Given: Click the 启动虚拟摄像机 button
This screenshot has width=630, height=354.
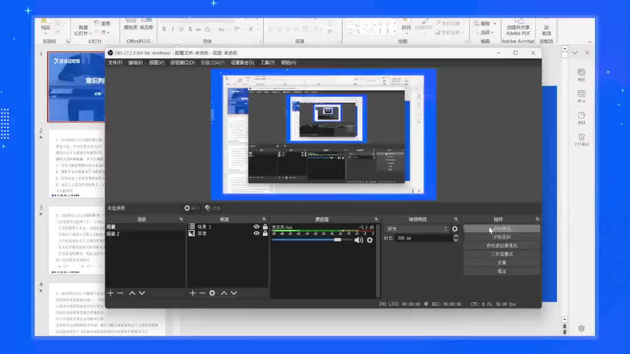Looking at the screenshot, I should 502,245.
